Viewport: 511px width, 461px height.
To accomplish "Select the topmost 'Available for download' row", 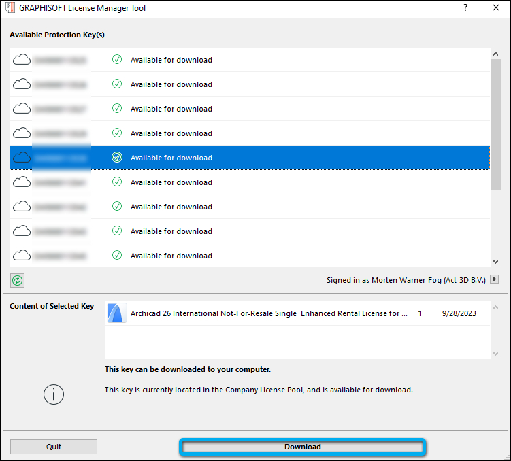I will pyautogui.click(x=250, y=60).
